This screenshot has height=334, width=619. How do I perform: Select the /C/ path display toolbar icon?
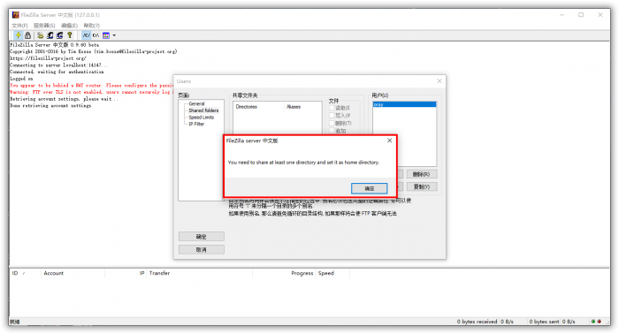click(86, 35)
